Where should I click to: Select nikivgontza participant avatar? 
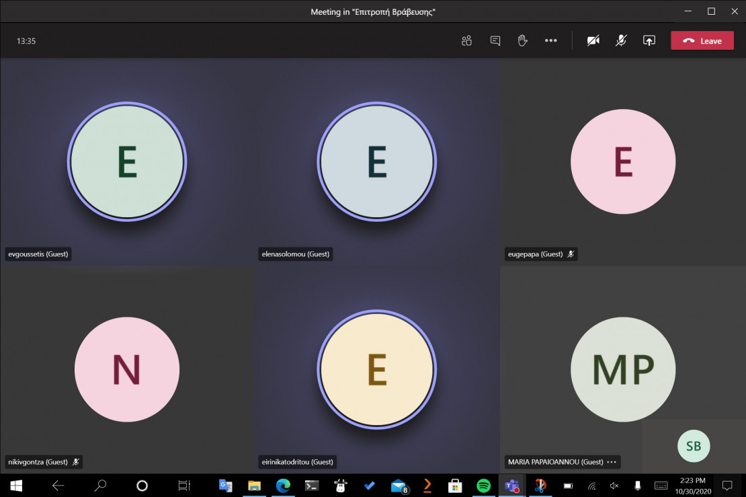click(127, 369)
